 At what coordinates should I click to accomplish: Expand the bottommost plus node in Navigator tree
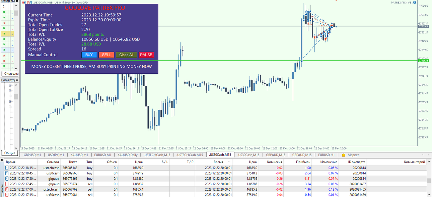click(10, 107)
